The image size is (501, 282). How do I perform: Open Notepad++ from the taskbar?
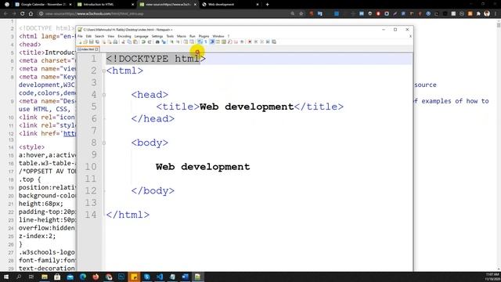pos(198,277)
